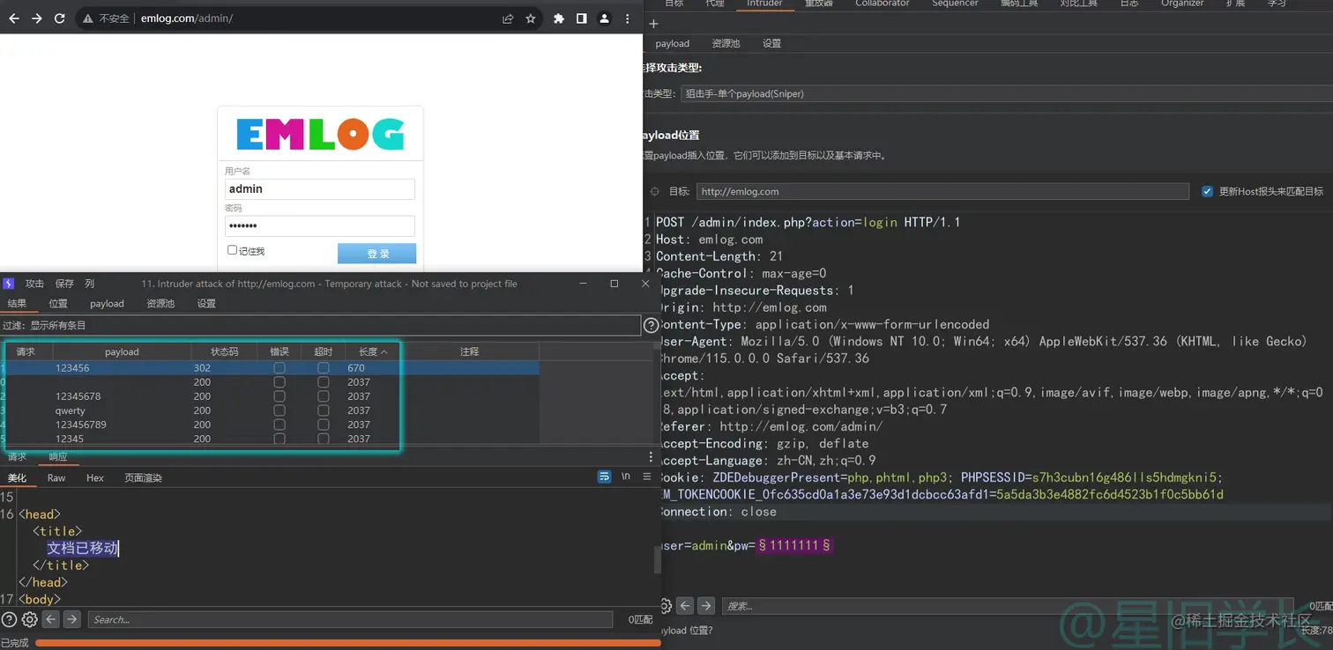Open the attack type dropdown showing Sniper
Viewport: 1333px width, 650px height.
[1007, 93]
